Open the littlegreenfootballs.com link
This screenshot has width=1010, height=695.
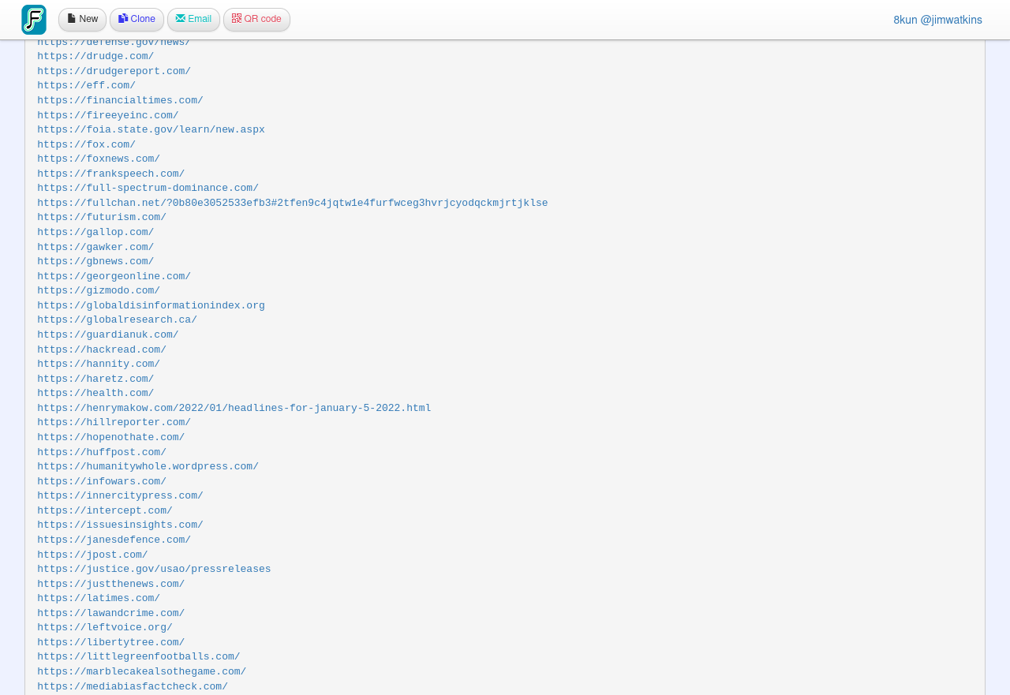point(139,657)
